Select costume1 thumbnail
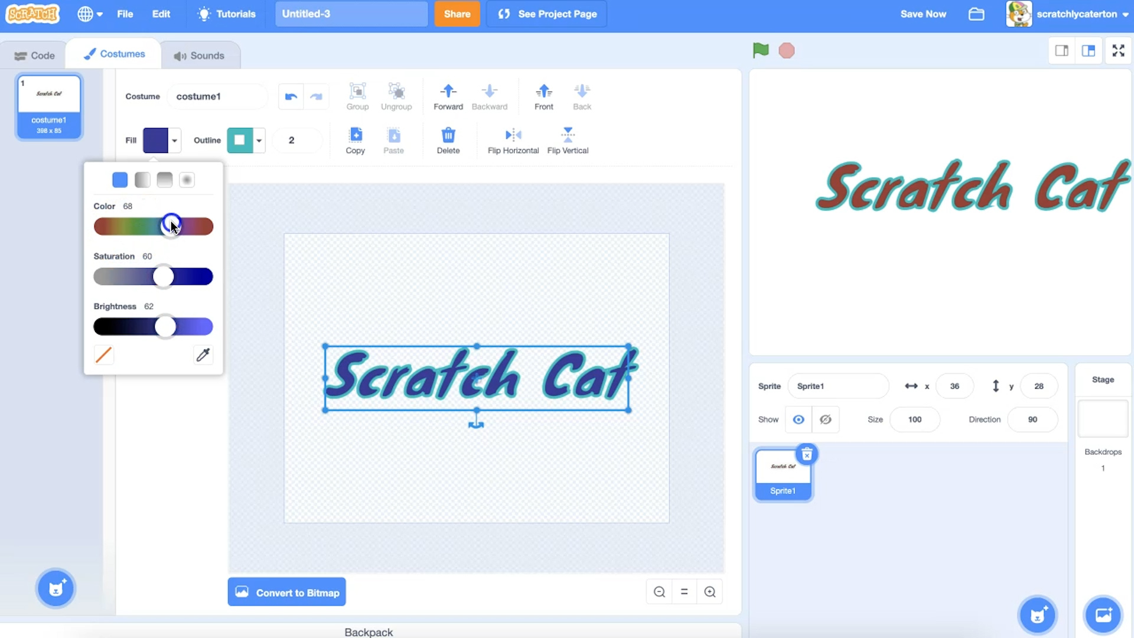 [x=49, y=106]
